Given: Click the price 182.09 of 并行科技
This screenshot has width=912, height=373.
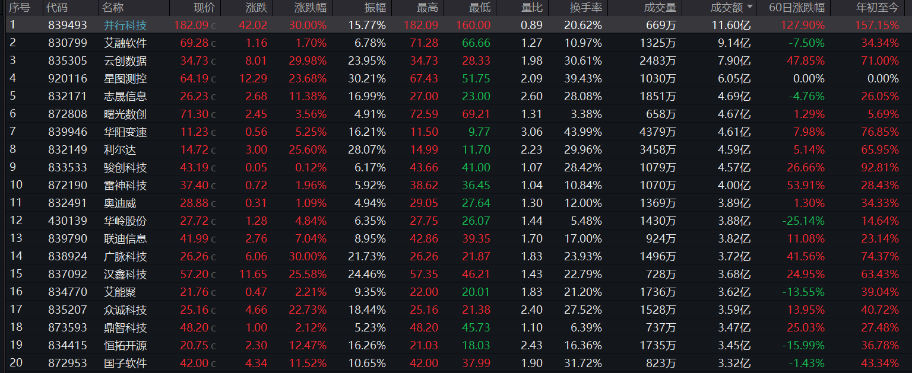Looking at the screenshot, I should click(191, 25).
